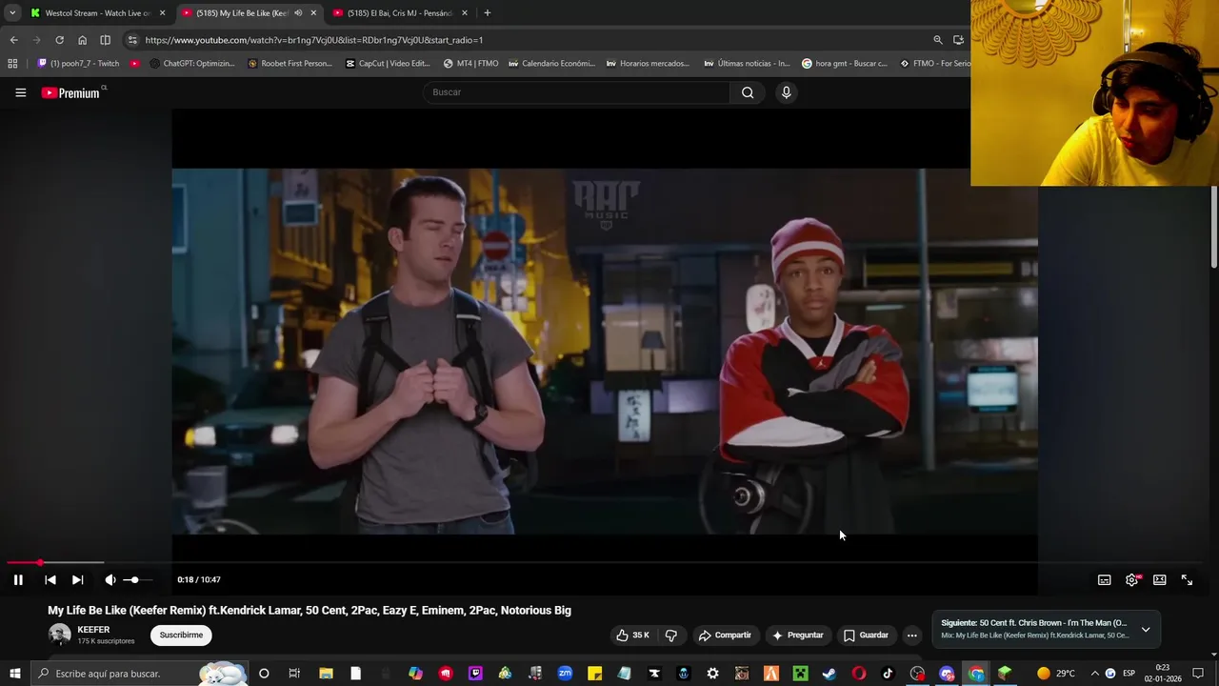Like the video with 35 K likes
The width and height of the screenshot is (1219, 686).
pos(632,635)
